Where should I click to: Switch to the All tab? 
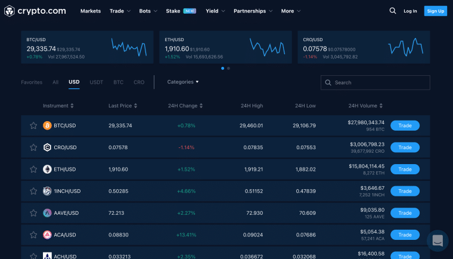[x=55, y=82]
